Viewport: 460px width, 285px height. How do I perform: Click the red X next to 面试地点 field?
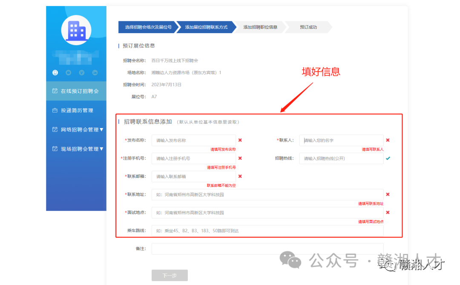388,212
